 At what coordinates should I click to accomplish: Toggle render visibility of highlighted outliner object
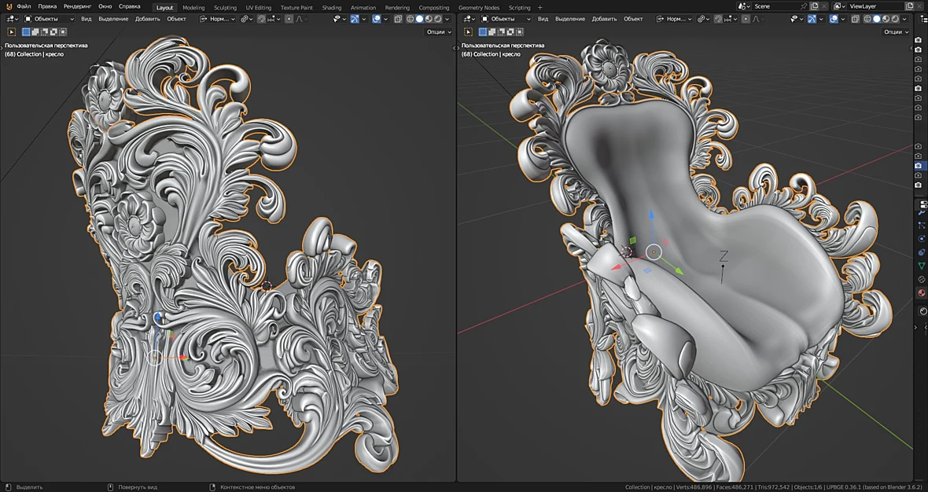tap(918, 166)
